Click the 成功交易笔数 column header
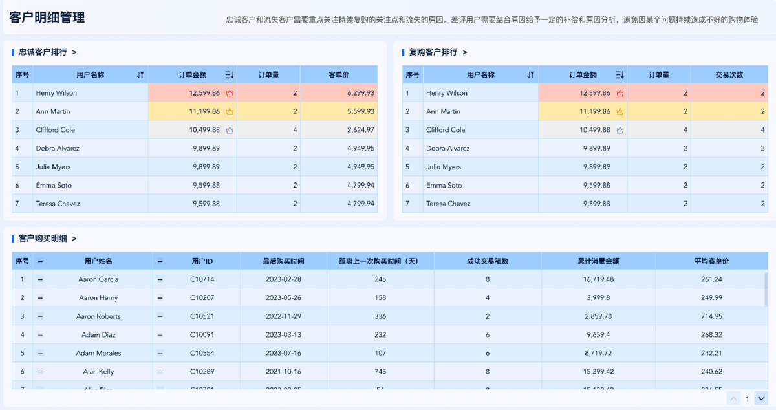The height and width of the screenshot is (410, 776). (488, 261)
